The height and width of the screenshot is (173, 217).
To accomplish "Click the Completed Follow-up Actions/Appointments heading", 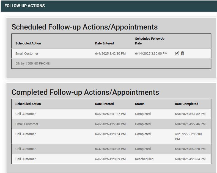I will (x=85, y=92).
